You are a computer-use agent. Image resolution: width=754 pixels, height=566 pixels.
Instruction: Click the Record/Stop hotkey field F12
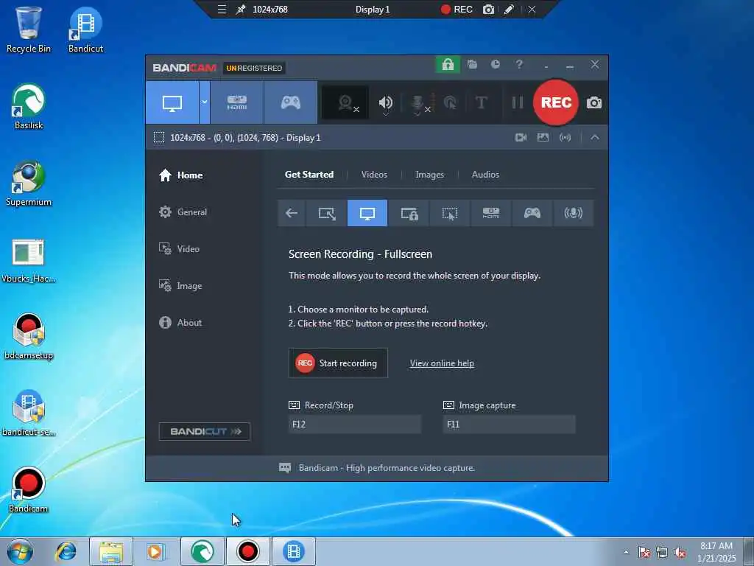pyautogui.click(x=354, y=424)
